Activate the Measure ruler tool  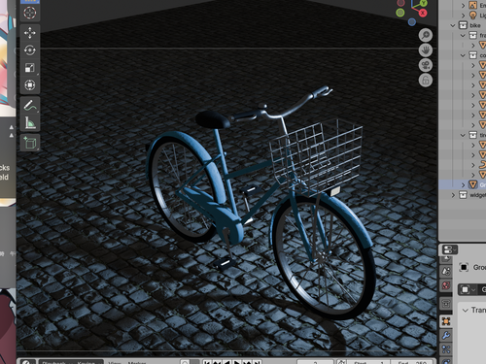(x=30, y=122)
